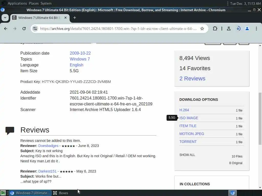Open site information icon in address bar

35,29
